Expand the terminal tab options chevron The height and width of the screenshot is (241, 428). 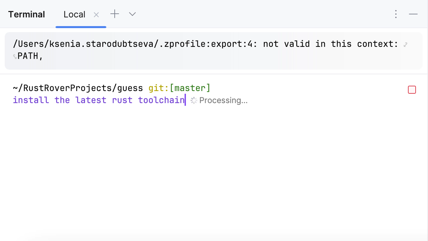click(132, 14)
